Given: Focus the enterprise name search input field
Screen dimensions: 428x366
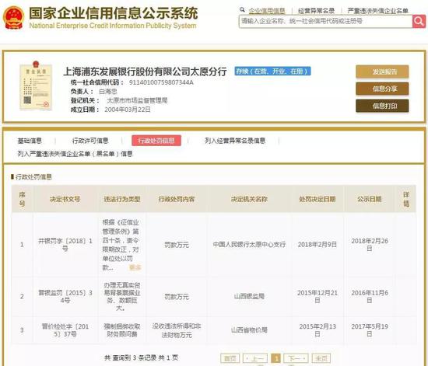Looking at the screenshot, I should tap(325, 21).
